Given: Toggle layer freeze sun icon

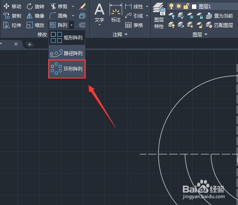Looking at the screenshot, I should point(178,6).
